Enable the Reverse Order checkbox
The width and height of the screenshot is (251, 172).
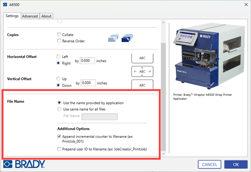click(59, 41)
